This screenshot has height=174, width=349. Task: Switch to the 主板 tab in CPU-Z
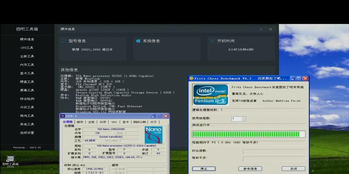click(91, 122)
